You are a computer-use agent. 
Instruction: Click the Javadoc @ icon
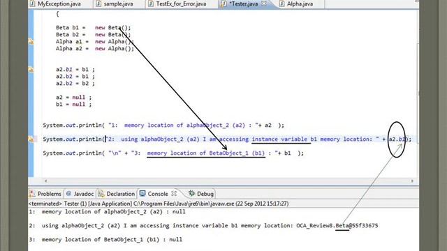coord(68,194)
